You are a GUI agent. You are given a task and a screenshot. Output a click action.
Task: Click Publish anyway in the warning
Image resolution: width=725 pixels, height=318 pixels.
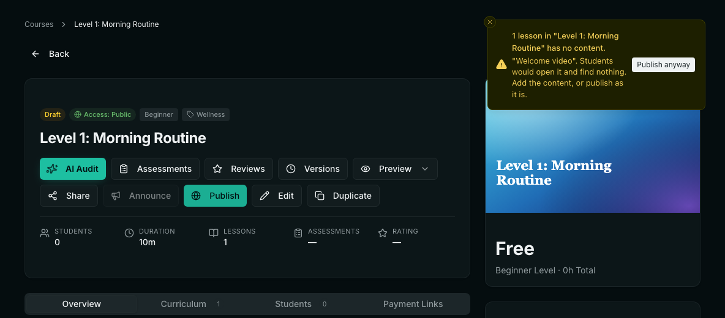(x=663, y=65)
